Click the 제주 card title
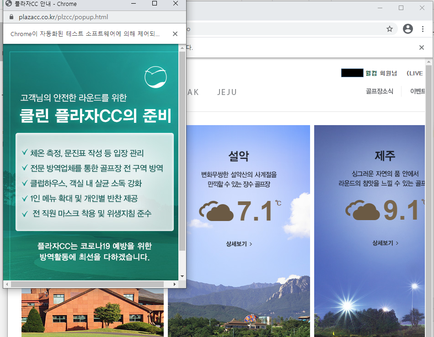The image size is (434, 337). click(385, 155)
